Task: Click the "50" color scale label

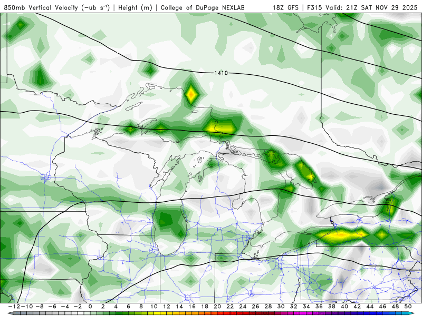Action: pos(408,307)
